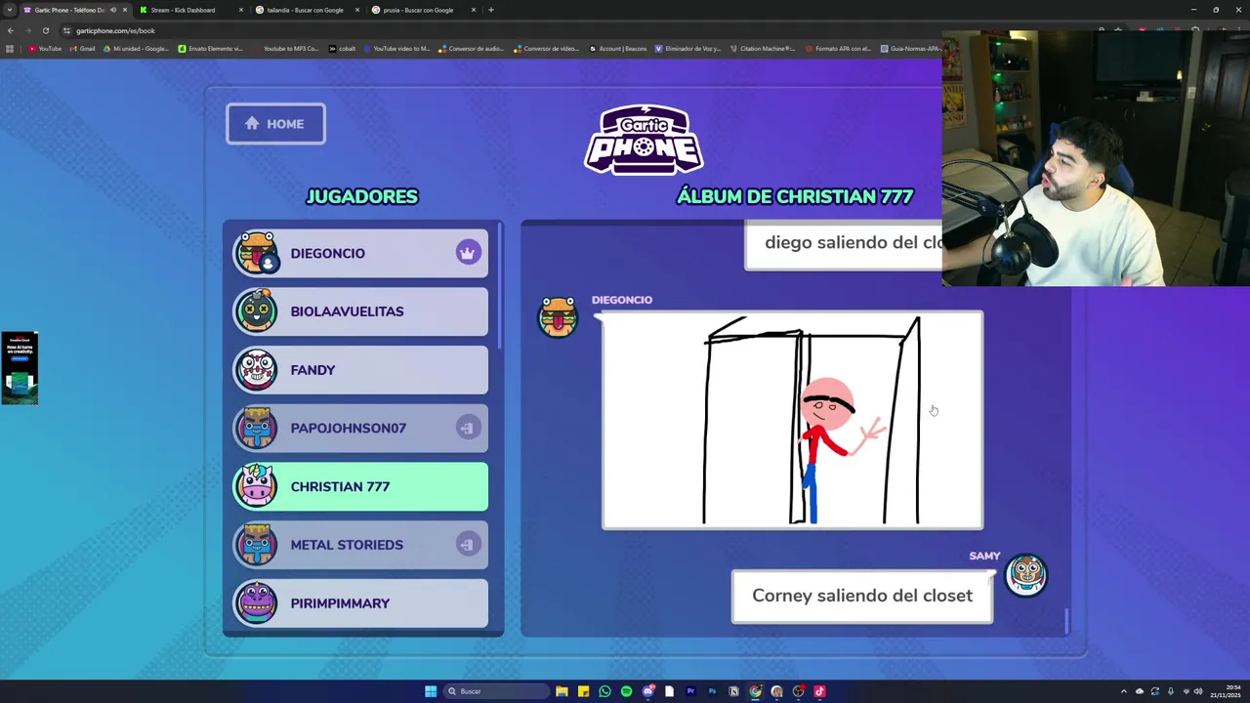Image resolution: width=1250 pixels, height=703 pixels.
Task: Open the cobalt bookmark
Action: [342, 48]
